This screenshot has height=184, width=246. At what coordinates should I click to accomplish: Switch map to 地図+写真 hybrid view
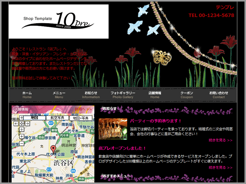pyautogui.click(x=81, y=118)
